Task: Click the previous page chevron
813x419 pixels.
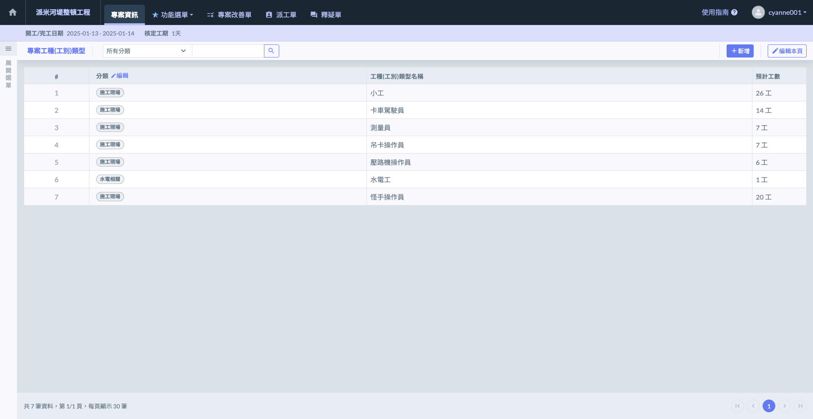Action: pyautogui.click(x=753, y=406)
